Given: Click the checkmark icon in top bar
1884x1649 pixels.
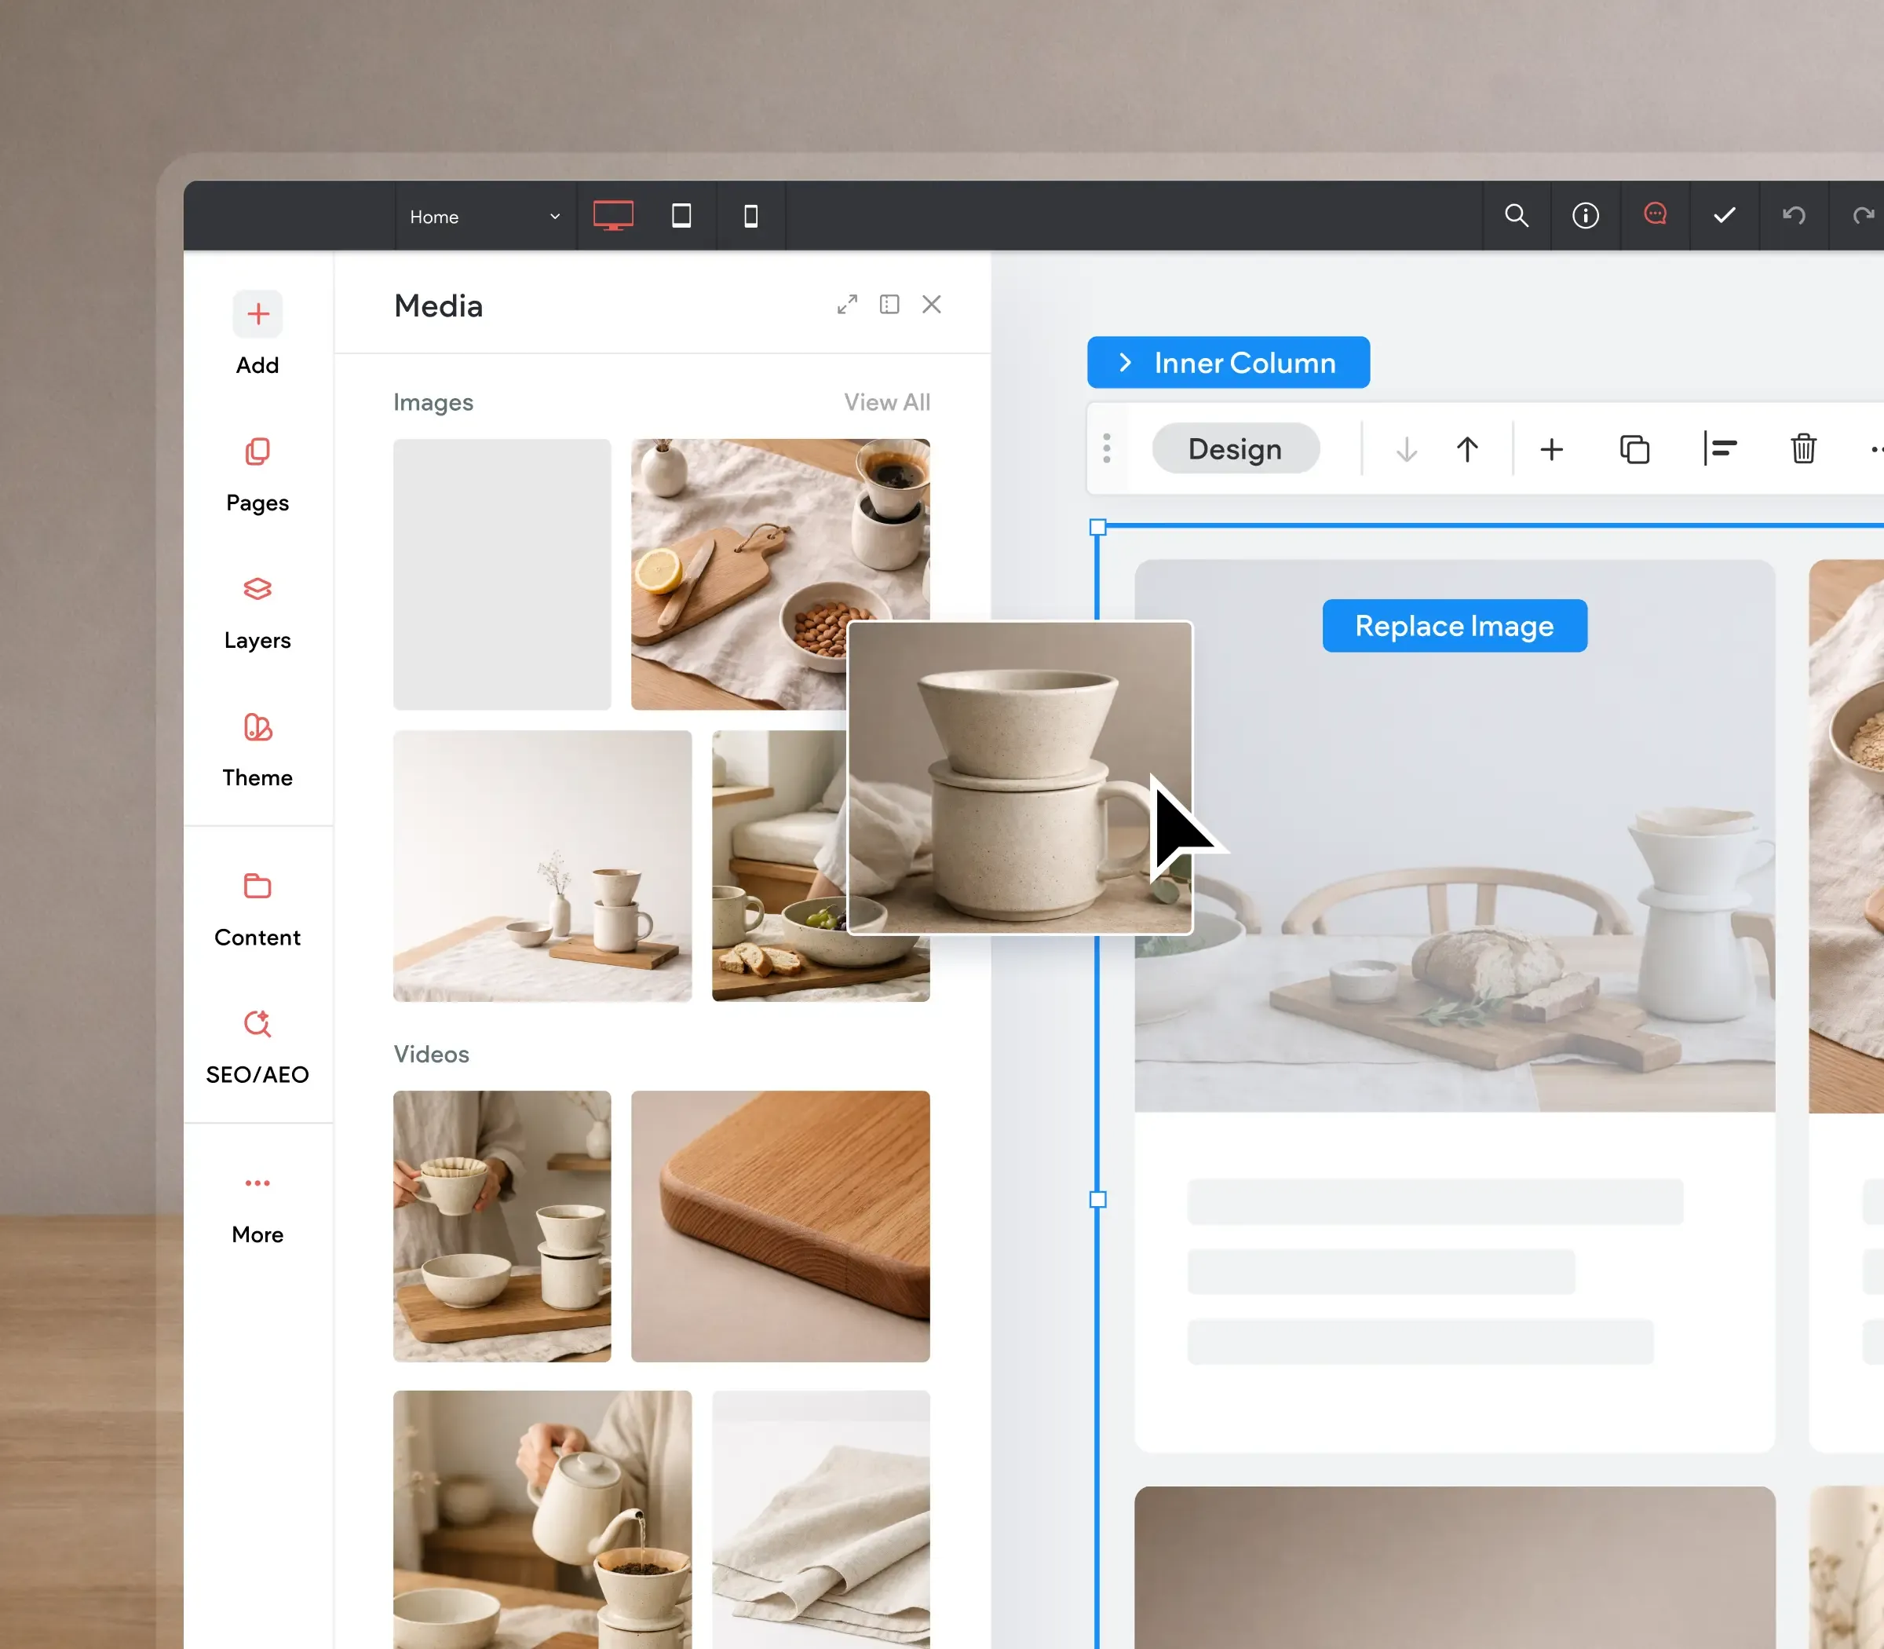Looking at the screenshot, I should point(1725,215).
